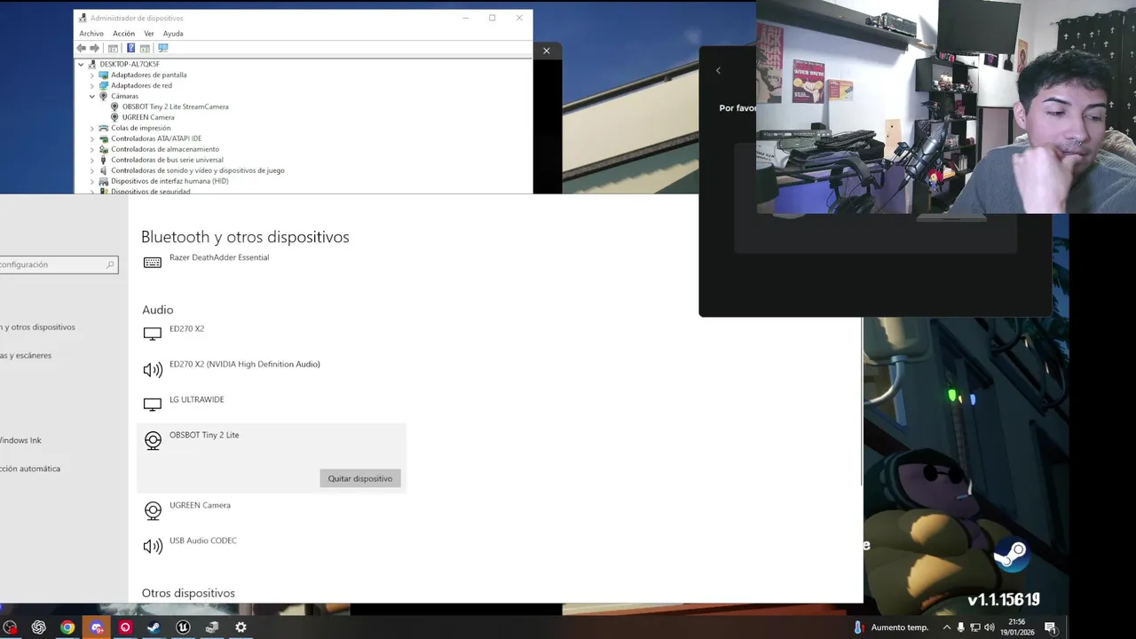This screenshot has width=1136, height=639.
Task: Open the Aumento temp. weather widget
Action: [891, 627]
